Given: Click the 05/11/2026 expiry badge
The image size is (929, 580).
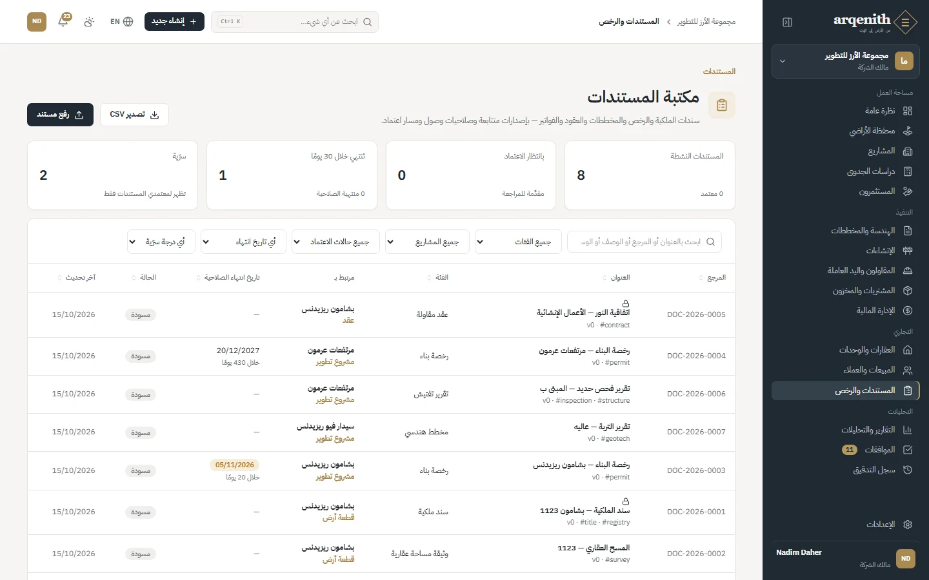Looking at the screenshot, I should [x=235, y=465].
